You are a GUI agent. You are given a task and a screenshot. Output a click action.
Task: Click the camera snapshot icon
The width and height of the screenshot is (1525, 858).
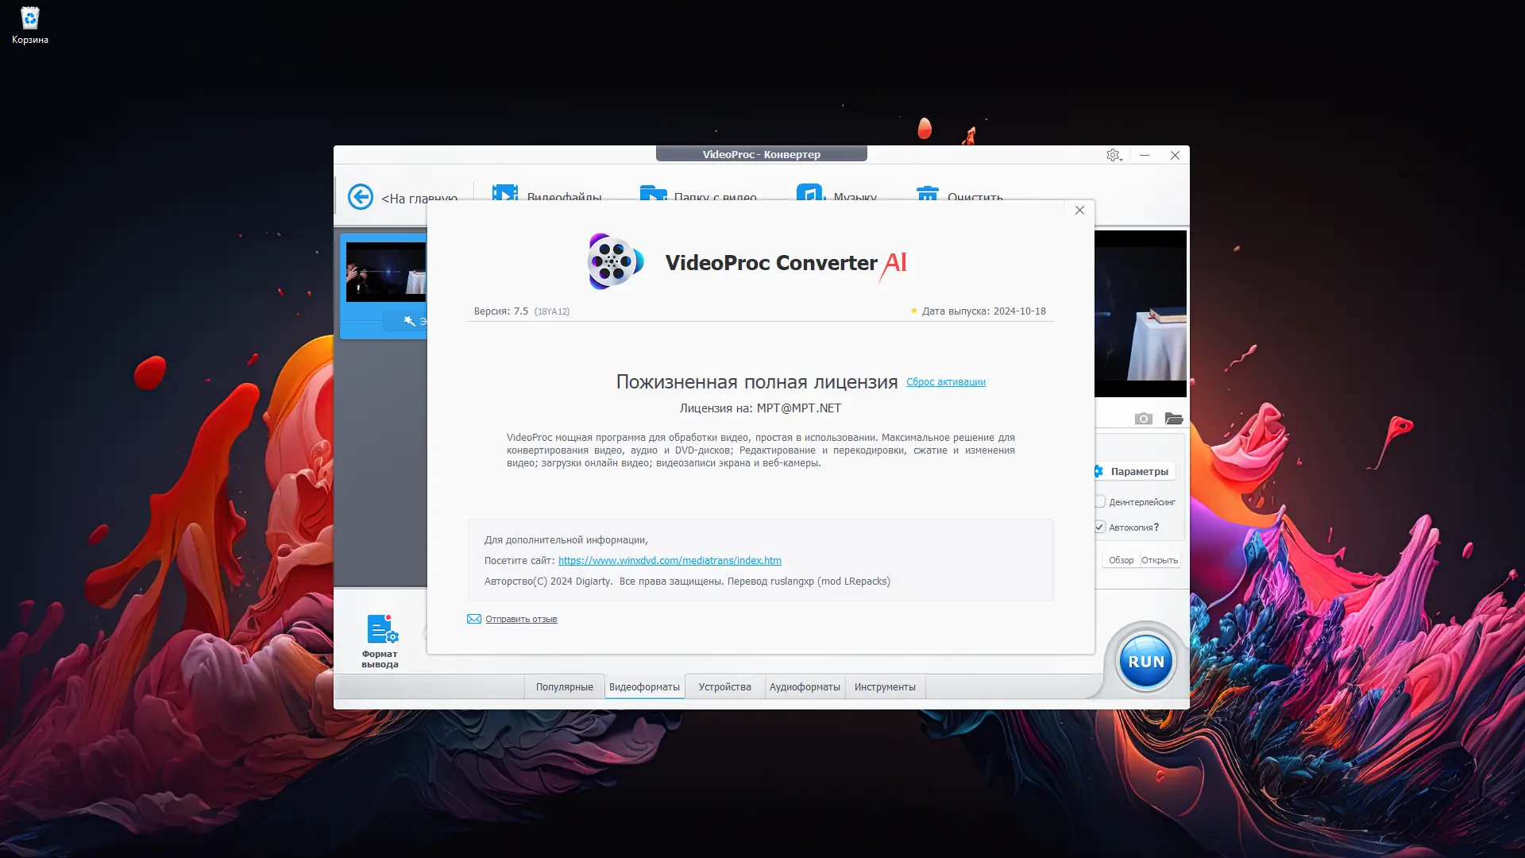coord(1143,419)
